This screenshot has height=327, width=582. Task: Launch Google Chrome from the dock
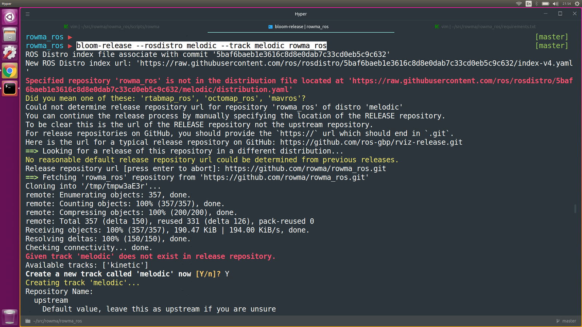pyautogui.click(x=10, y=71)
